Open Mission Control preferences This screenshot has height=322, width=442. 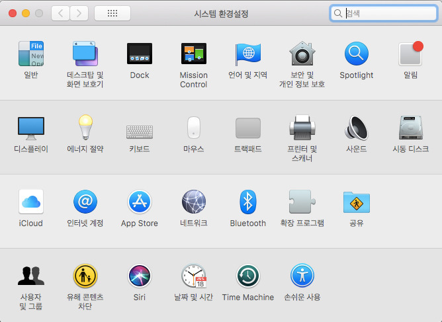(x=194, y=54)
